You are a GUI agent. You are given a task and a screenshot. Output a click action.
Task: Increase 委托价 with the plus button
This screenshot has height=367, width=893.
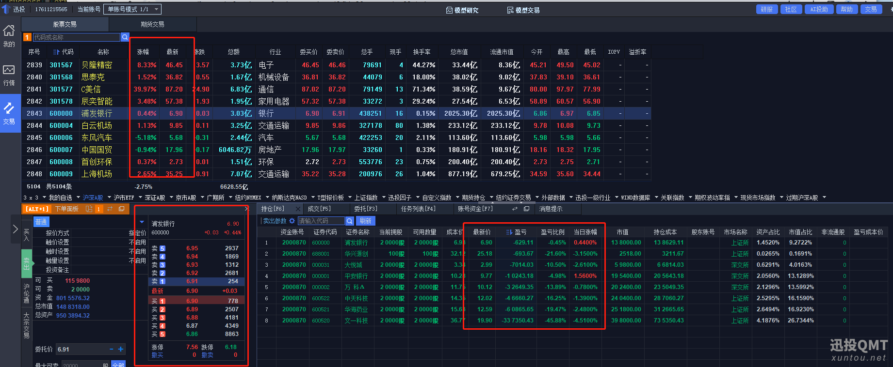coord(121,349)
